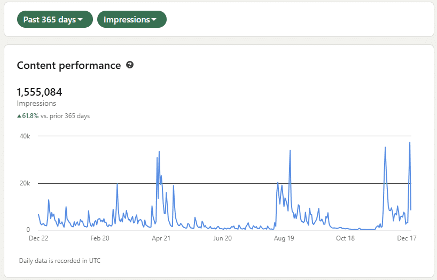Screen dimensions: 437x280
Task: Click the caret arrow beside Past 365 days
Action: [81, 20]
